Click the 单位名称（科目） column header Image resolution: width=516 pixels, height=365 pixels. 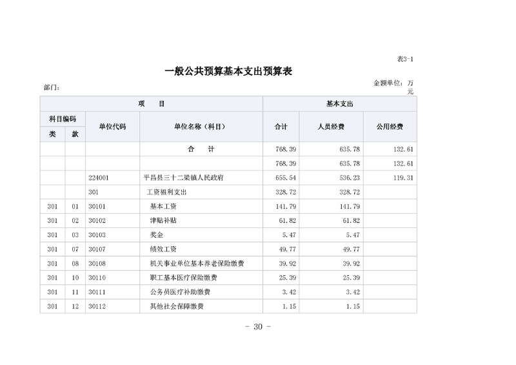200,127
